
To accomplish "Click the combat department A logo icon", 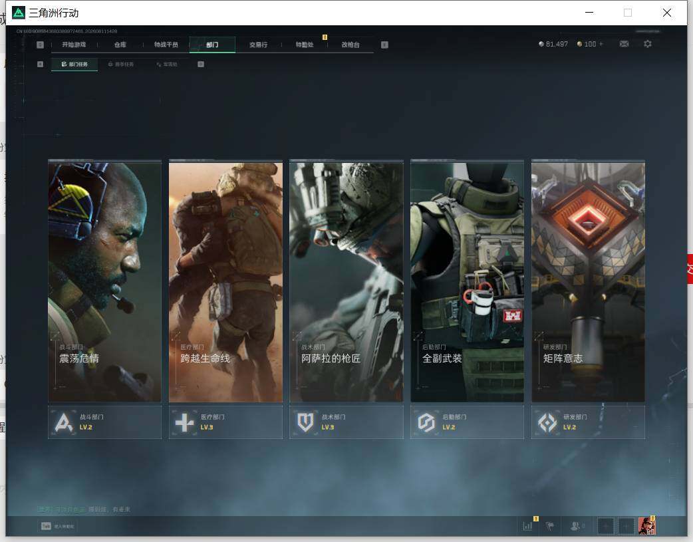I will tap(64, 423).
